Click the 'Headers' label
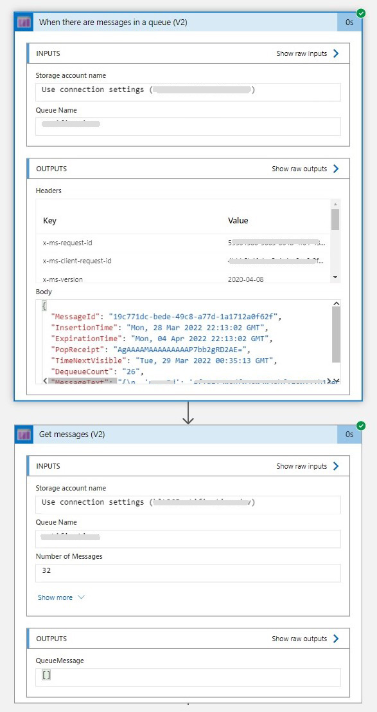This screenshot has height=712, width=377. click(x=48, y=191)
